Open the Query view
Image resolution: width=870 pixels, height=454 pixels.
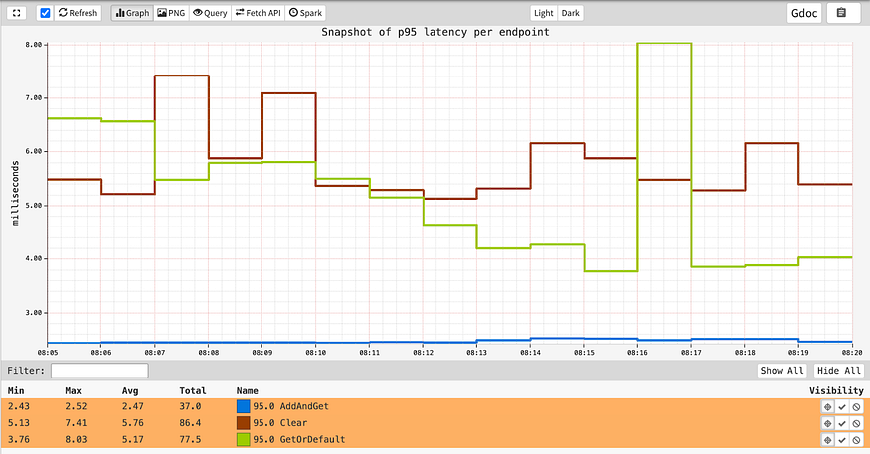coord(210,13)
